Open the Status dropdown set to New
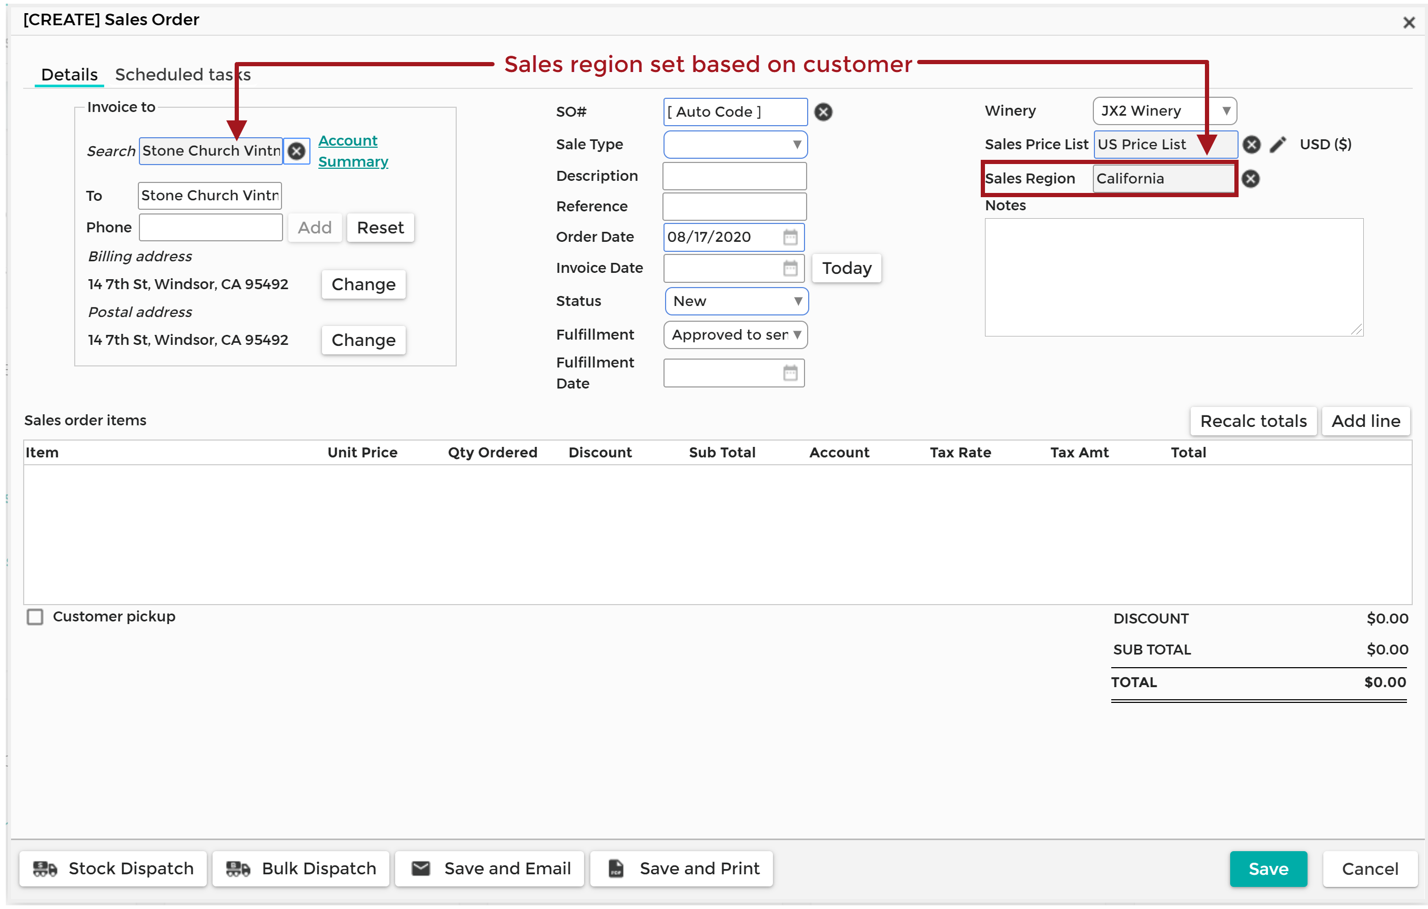 (737, 301)
